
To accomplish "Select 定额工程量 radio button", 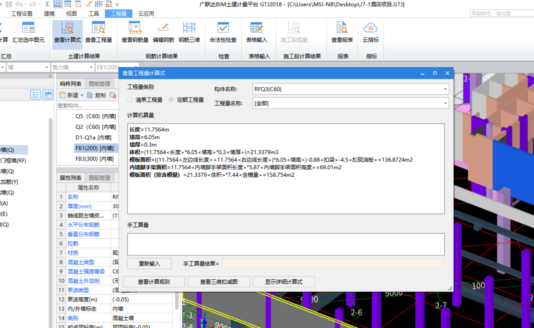I will point(171,100).
